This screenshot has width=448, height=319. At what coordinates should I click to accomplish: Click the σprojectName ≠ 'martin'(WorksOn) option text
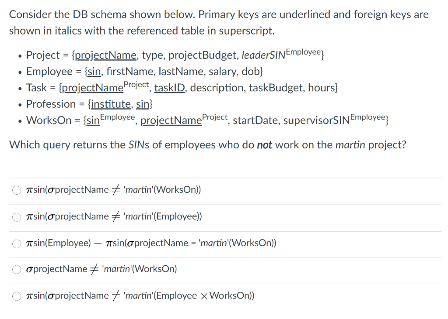101,269
